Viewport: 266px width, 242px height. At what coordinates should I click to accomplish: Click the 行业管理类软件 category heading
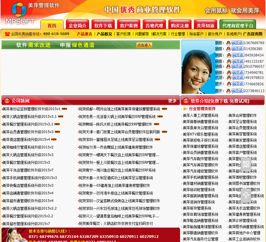(202, 109)
